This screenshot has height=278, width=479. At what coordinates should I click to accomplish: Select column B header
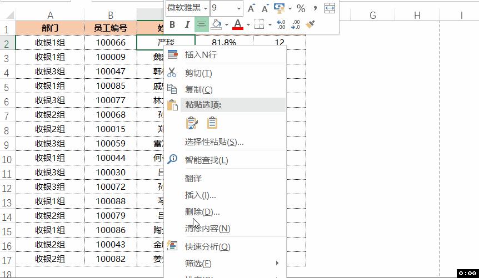(111, 15)
